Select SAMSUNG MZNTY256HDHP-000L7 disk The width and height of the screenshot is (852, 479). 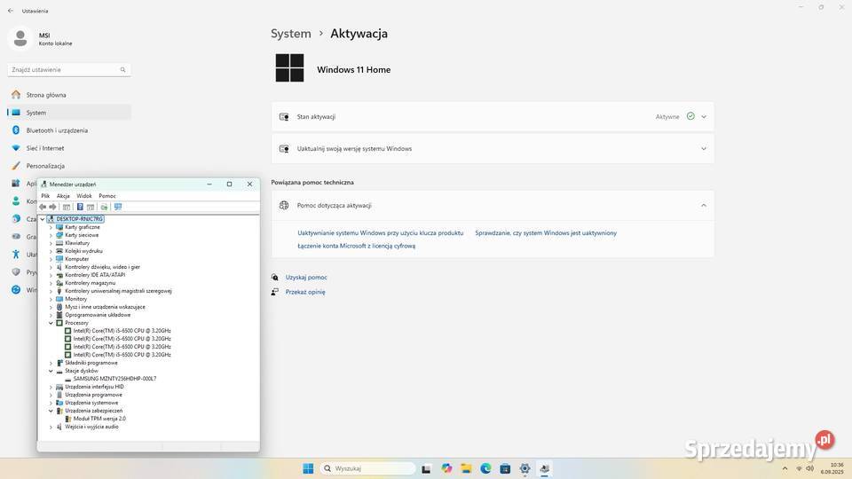point(114,379)
